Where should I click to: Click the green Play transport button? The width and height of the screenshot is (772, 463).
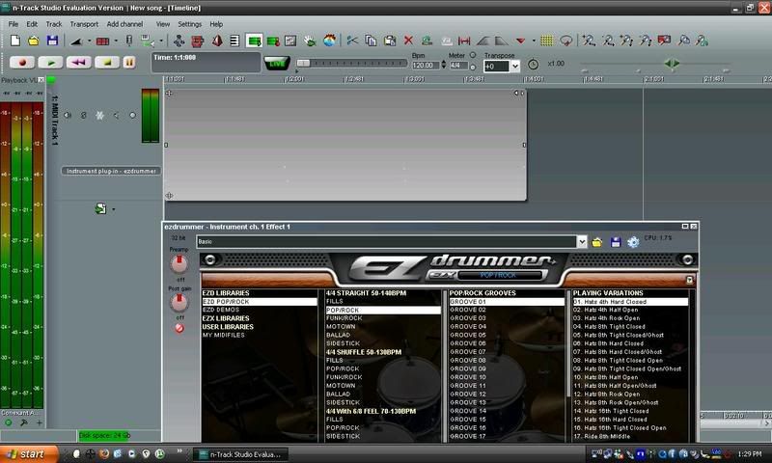point(51,63)
